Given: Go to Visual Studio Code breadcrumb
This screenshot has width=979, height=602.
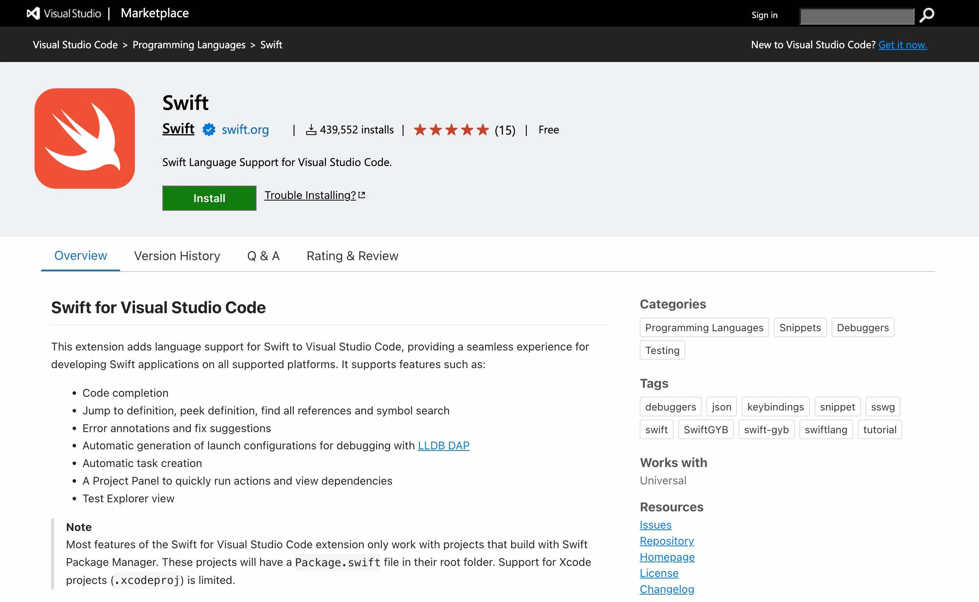Looking at the screenshot, I should (x=75, y=45).
